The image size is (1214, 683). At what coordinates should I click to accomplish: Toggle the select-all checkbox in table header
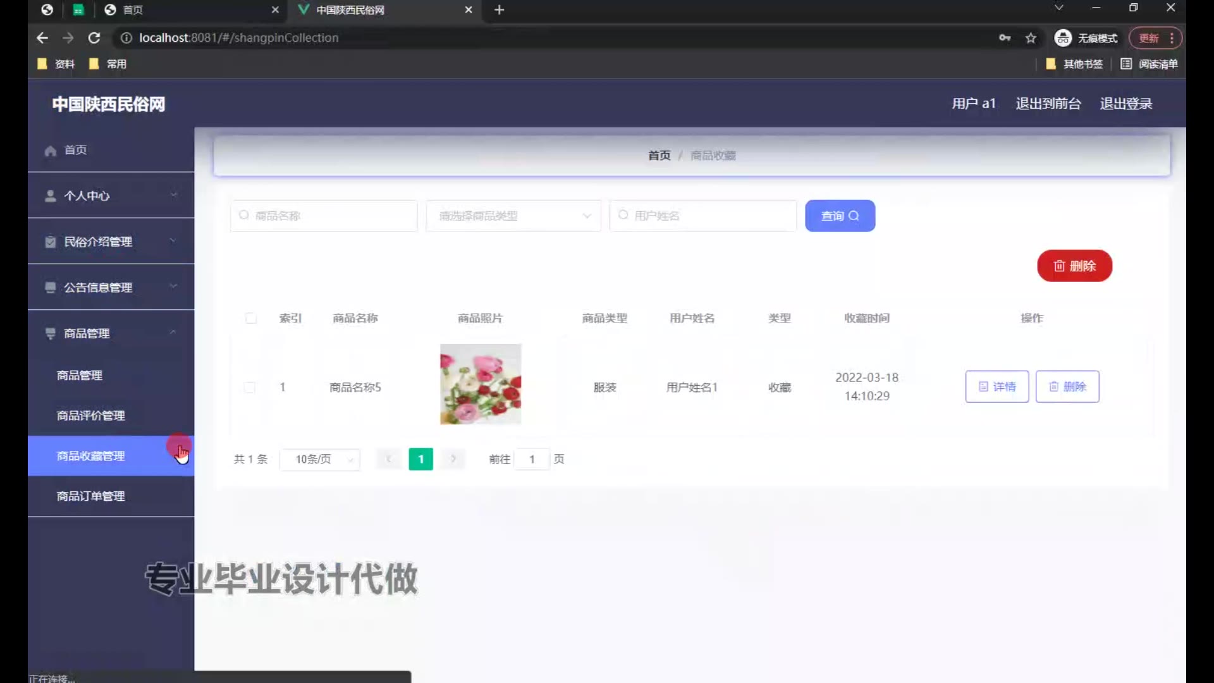(251, 318)
